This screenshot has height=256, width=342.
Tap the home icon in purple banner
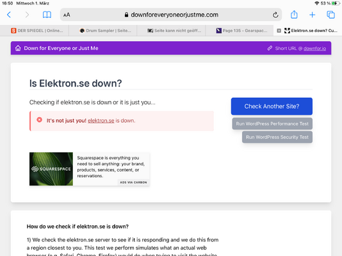click(18, 48)
